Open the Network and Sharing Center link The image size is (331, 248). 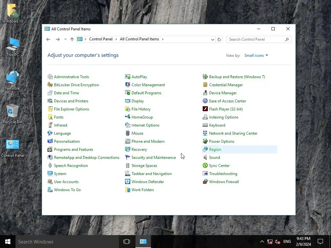pos(233,133)
